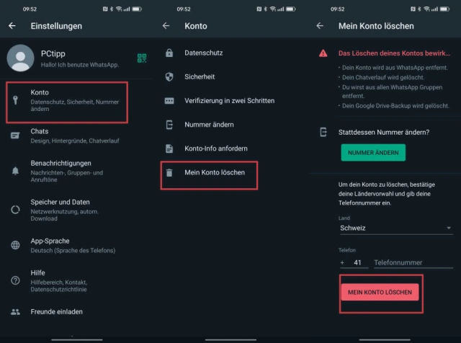Select Konto-Info anfordern option
Viewport: 461px width, 343px height.
pos(215,148)
